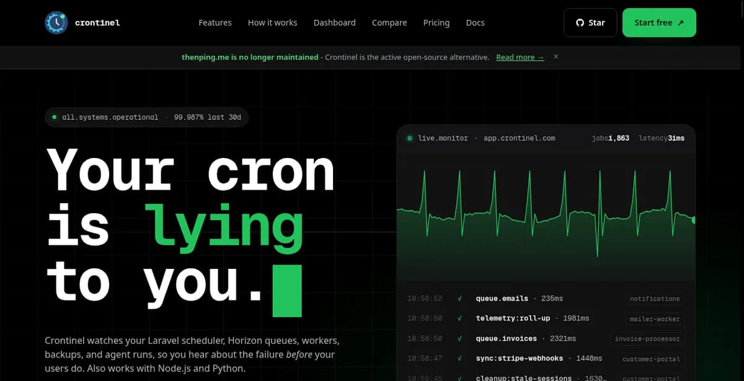
Task: Open the Pricing page link
Action: [x=436, y=23]
